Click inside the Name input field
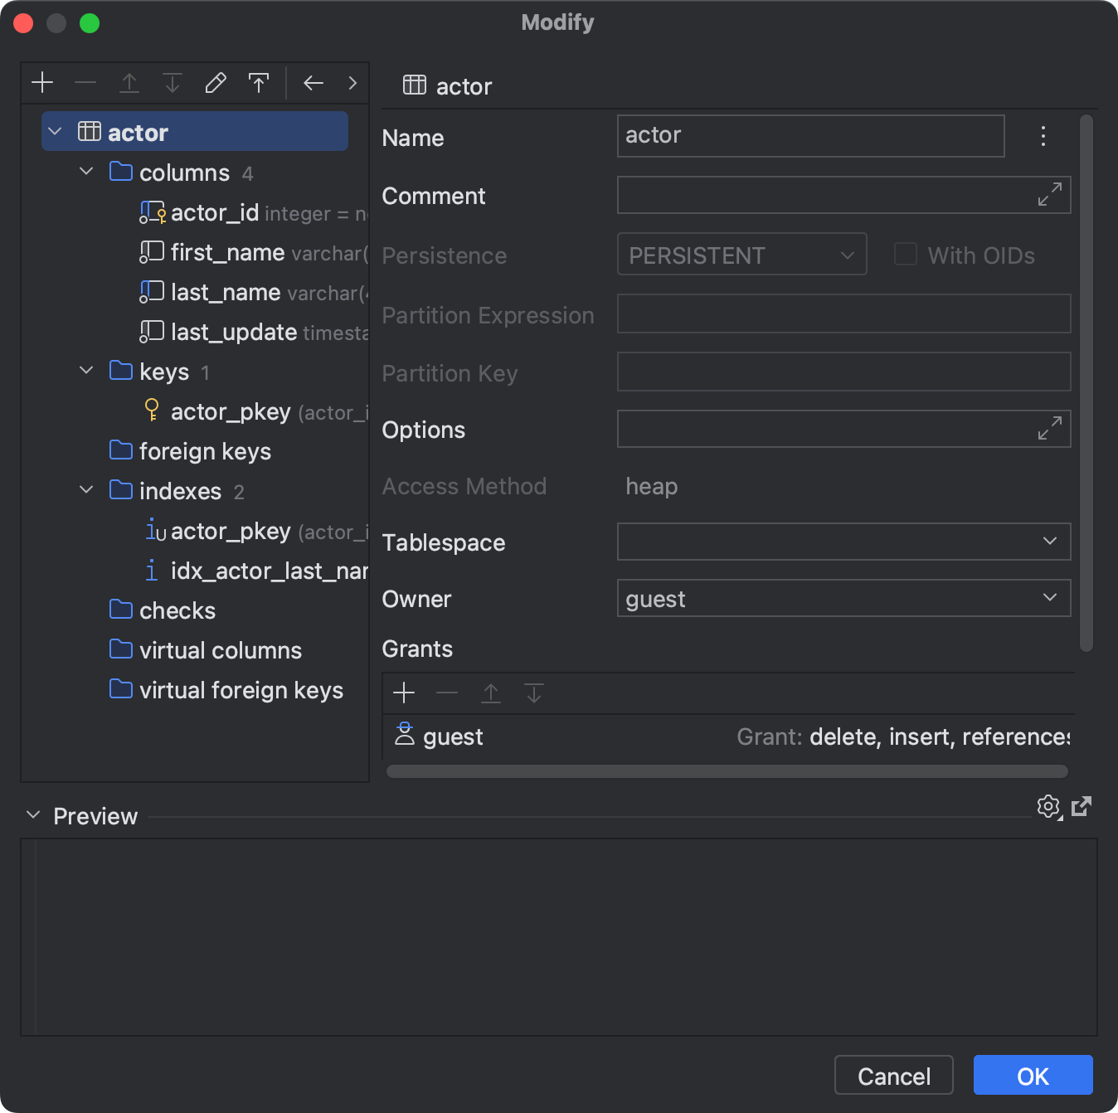Screen dimensions: 1118x1113 [x=810, y=135]
